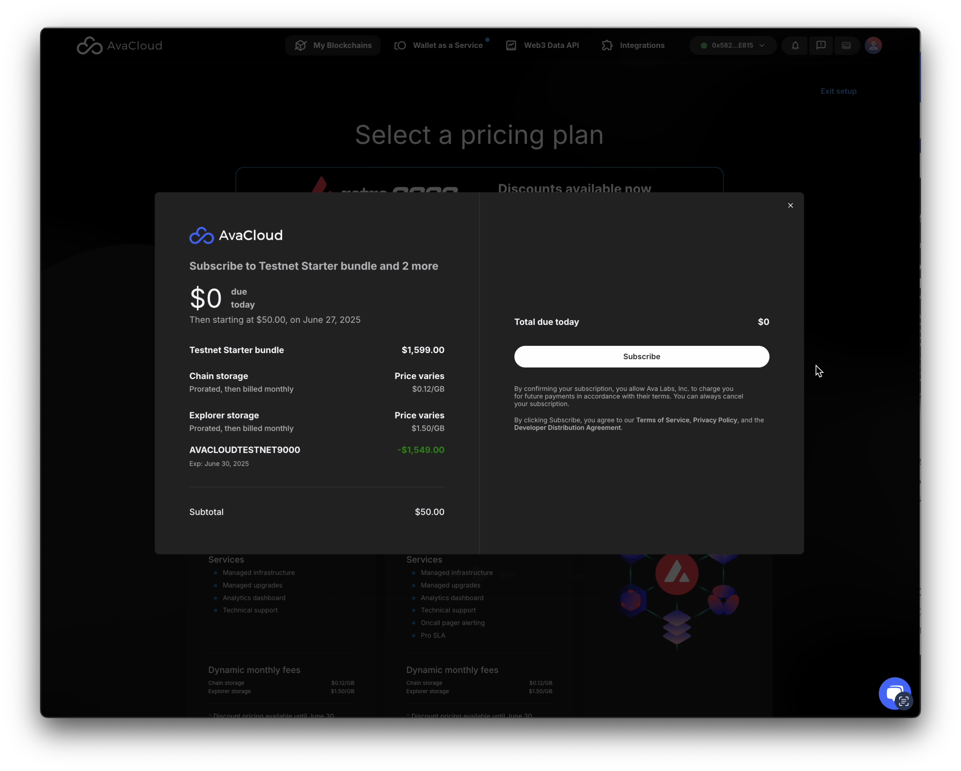This screenshot has width=961, height=771.
Task: Open the Web3 Data API tab
Action: pyautogui.click(x=551, y=45)
